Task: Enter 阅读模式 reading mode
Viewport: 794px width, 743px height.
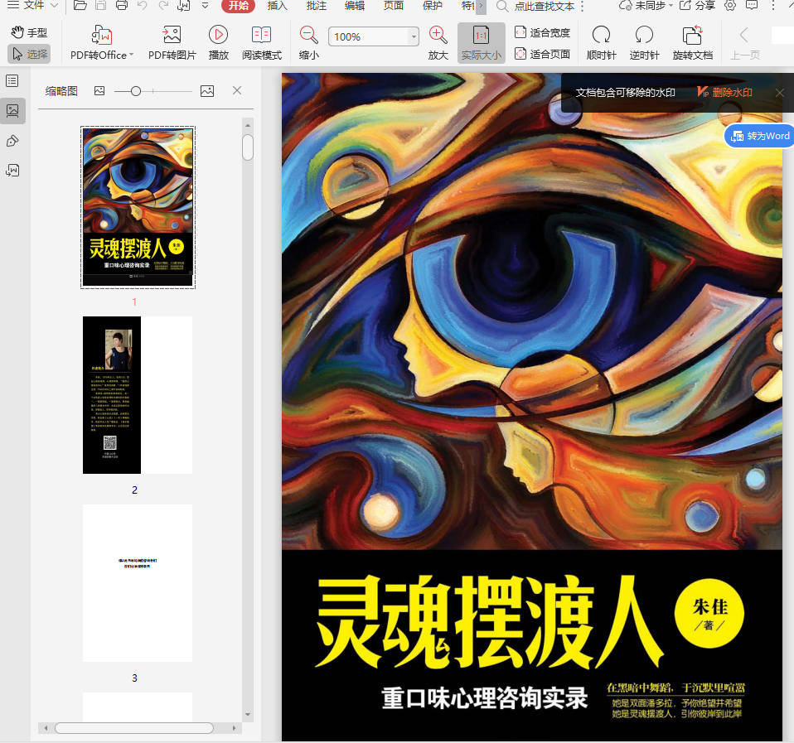Action: pos(261,44)
